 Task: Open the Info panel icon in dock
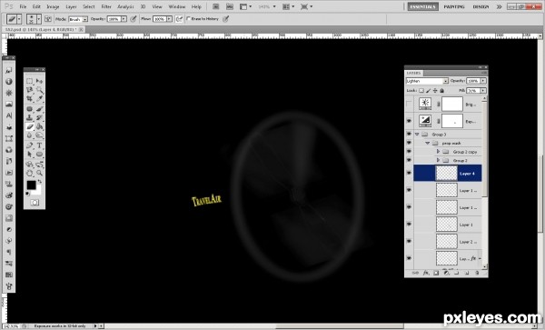9,82
